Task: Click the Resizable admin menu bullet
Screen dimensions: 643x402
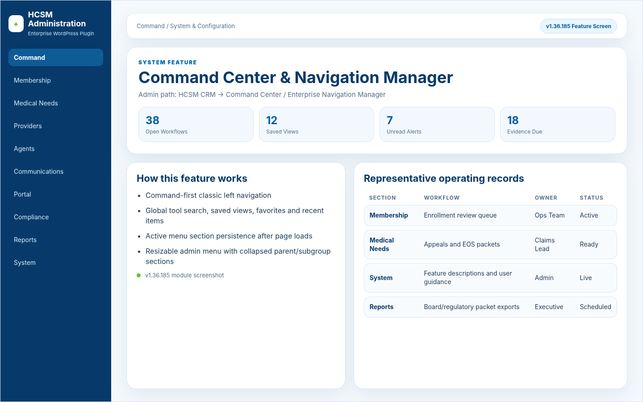Action: pos(238,256)
